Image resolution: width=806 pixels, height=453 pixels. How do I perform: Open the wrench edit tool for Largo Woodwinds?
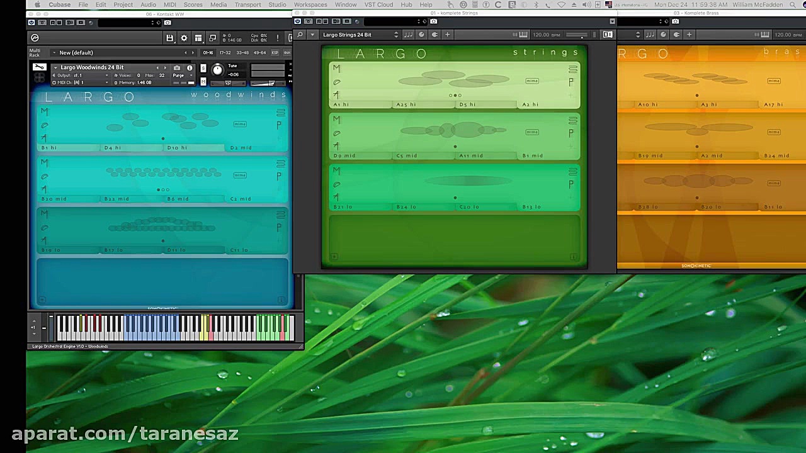[x=40, y=67]
